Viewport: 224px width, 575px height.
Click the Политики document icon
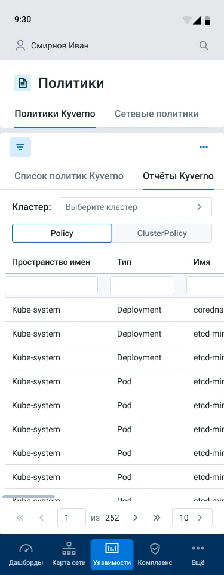[22, 83]
